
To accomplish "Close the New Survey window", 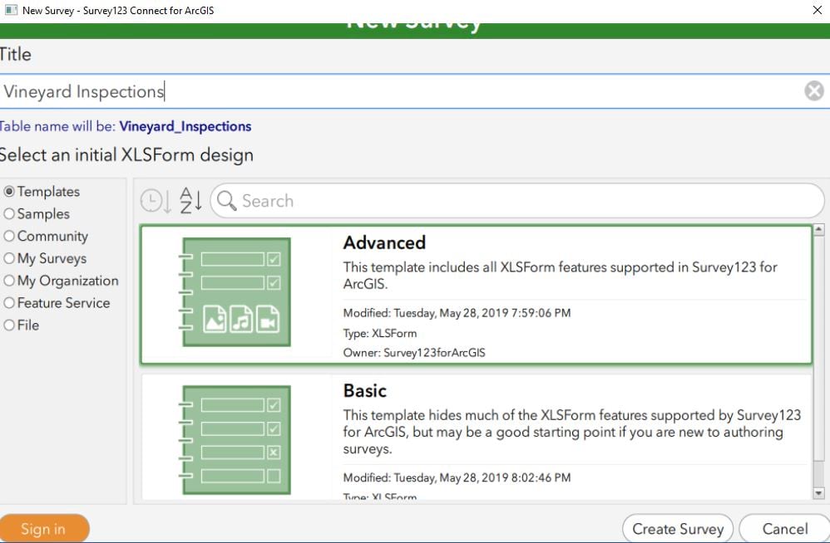I will (x=817, y=10).
